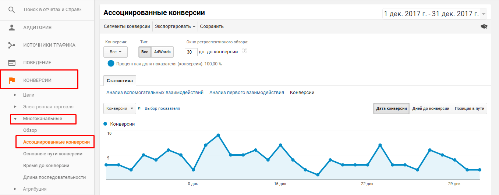Click the Аудитория person icon
This screenshot has height=195, width=499.
pyautogui.click(x=12, y=27)
